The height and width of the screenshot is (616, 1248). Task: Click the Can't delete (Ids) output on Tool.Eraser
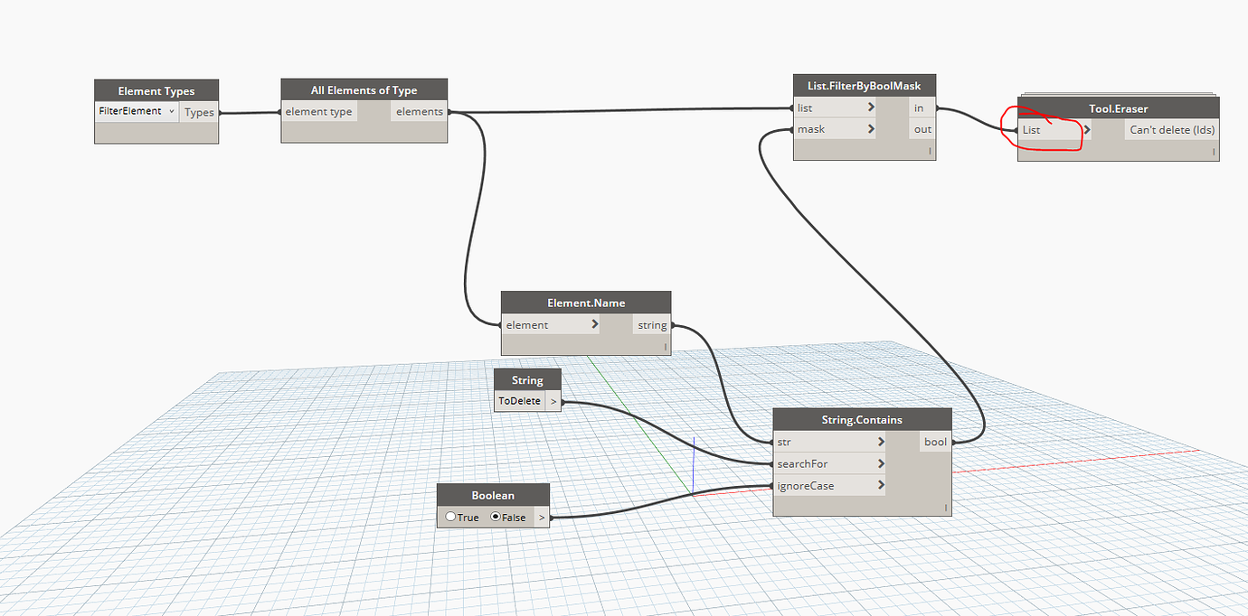(x=1171, y=129)
